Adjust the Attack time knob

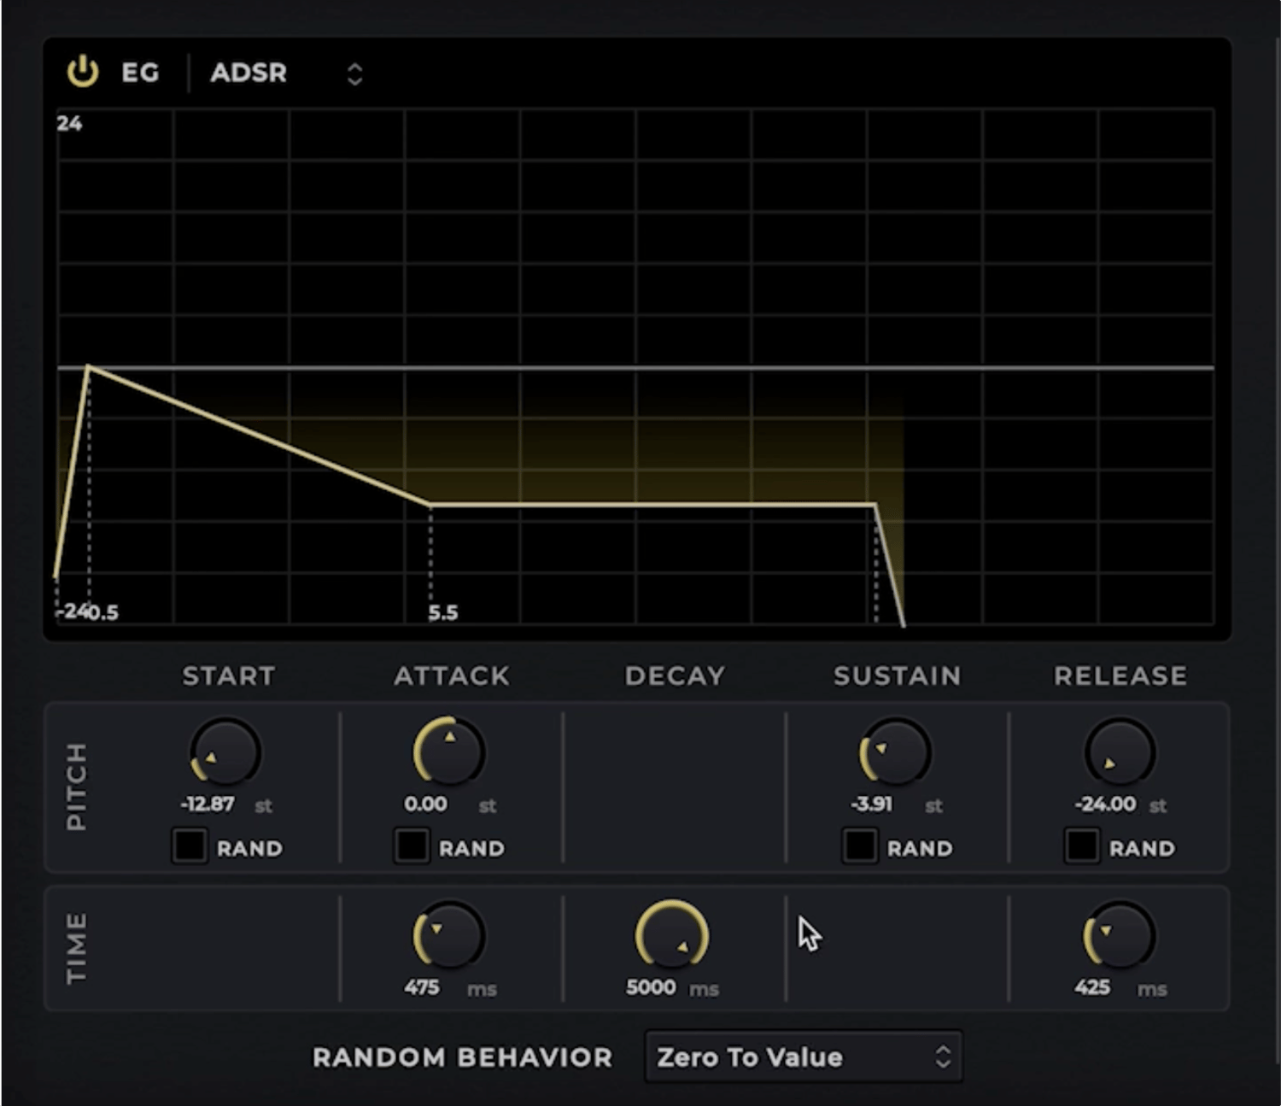[447, 935]
